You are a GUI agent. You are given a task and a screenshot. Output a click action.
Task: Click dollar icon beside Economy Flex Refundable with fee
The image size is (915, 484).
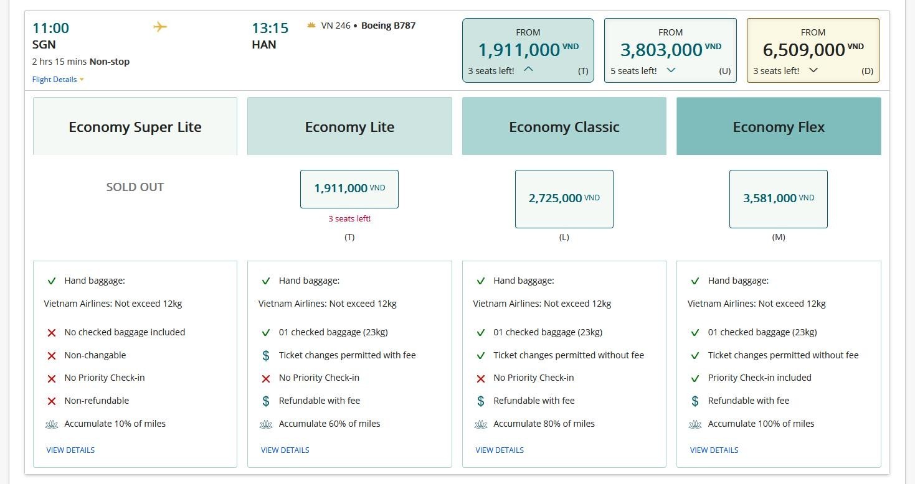click(x=695, y=401)
